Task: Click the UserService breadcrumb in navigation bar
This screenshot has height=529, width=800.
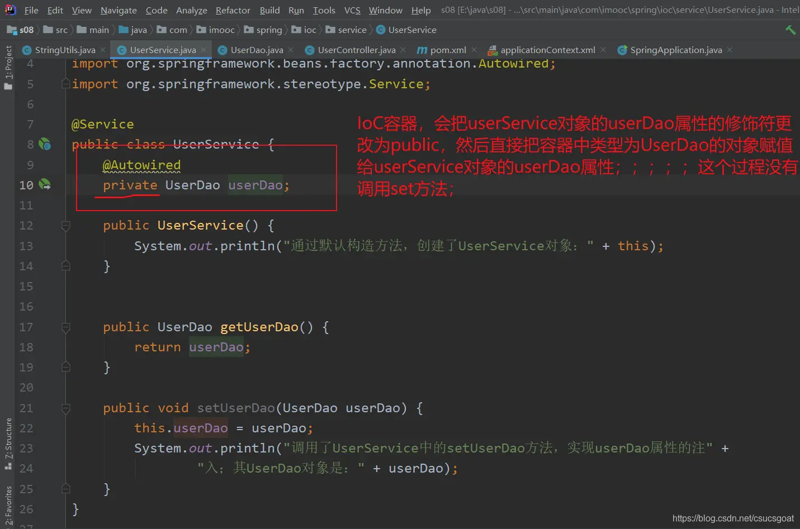Action: [x=412, y=30]
